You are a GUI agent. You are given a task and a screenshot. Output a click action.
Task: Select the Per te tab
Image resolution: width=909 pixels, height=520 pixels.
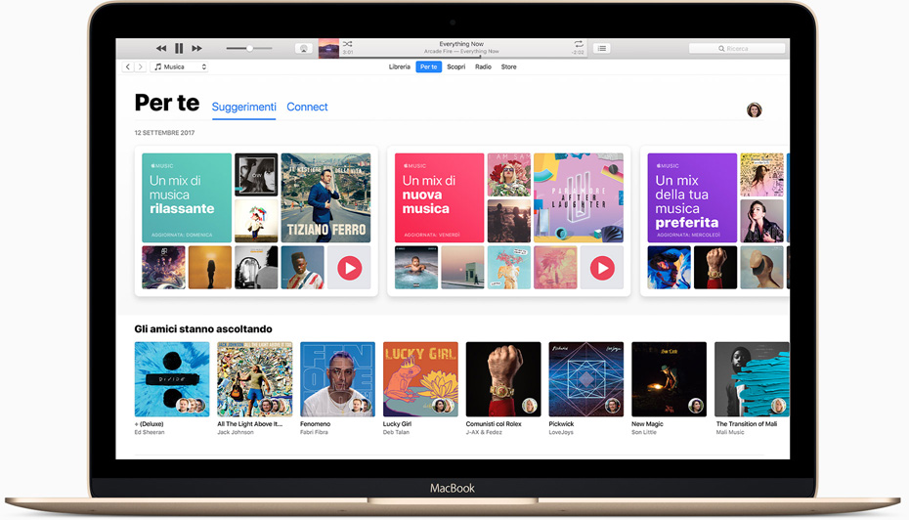point(428,66)
